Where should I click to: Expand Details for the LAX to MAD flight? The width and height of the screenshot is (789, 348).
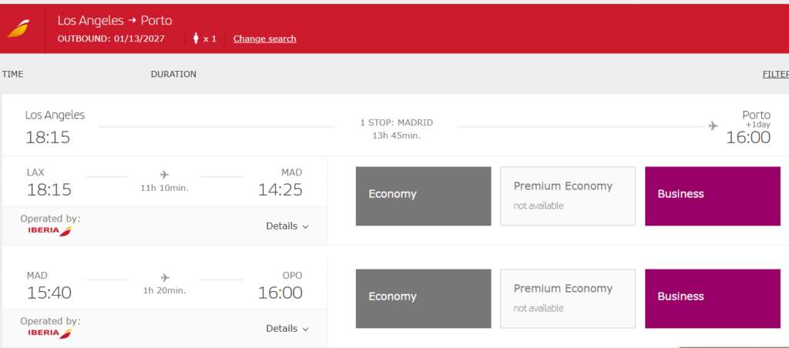pyautogui.click(x=287, y=226)
